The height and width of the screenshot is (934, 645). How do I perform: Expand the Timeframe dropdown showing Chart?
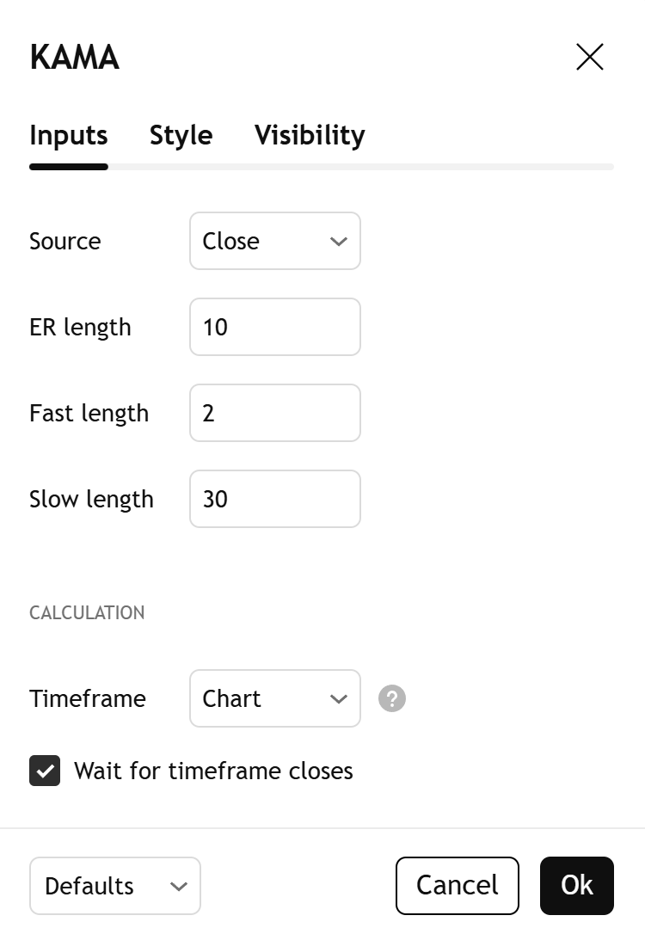275,698
